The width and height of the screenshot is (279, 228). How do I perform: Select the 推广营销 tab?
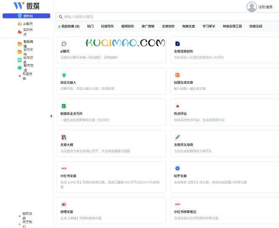(148, 26)
